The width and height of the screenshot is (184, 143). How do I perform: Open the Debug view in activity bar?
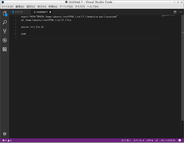pyautogui.click(x=5, y=40)
